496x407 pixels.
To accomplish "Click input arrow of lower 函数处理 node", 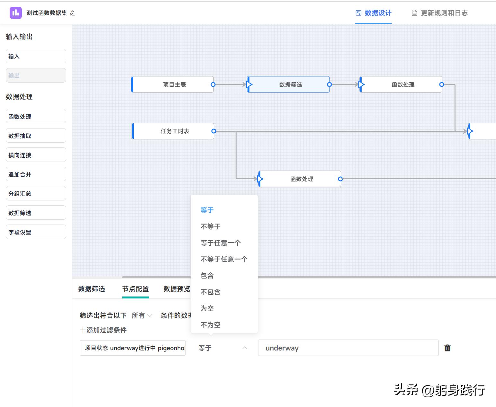I will 260,179.
